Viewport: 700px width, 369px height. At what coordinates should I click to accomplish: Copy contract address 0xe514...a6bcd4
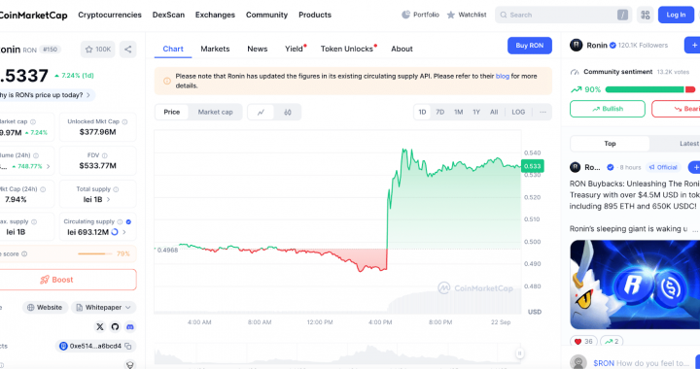(x=128, y=346)
